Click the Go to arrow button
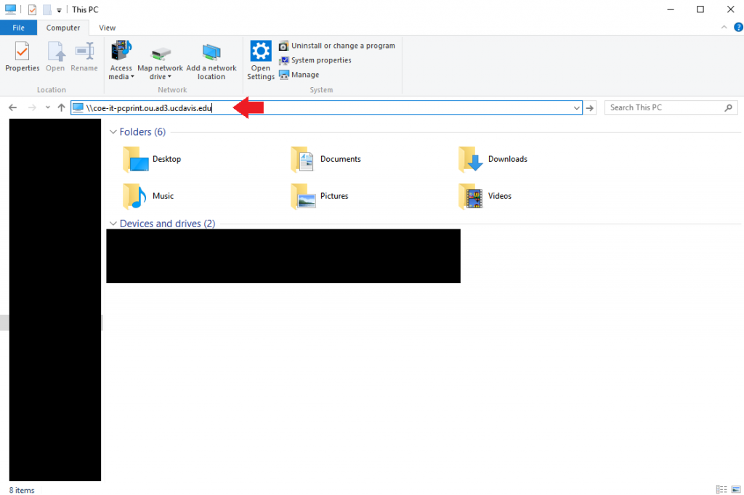Image resolution: width=744 pixels, height=495 pixels. click(x=590, y=108)
